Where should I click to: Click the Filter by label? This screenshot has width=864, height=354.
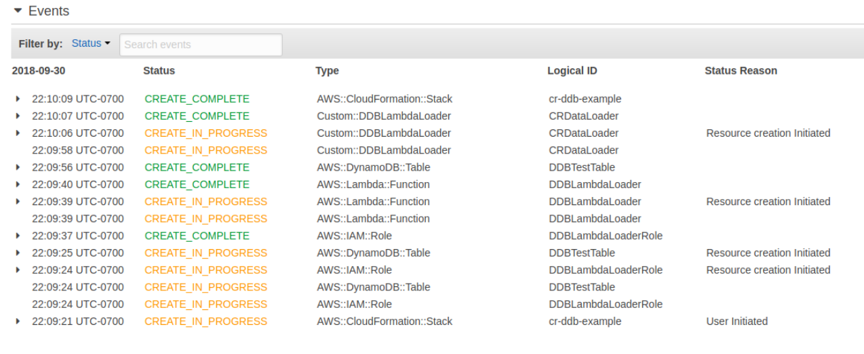tap(41, 43)
